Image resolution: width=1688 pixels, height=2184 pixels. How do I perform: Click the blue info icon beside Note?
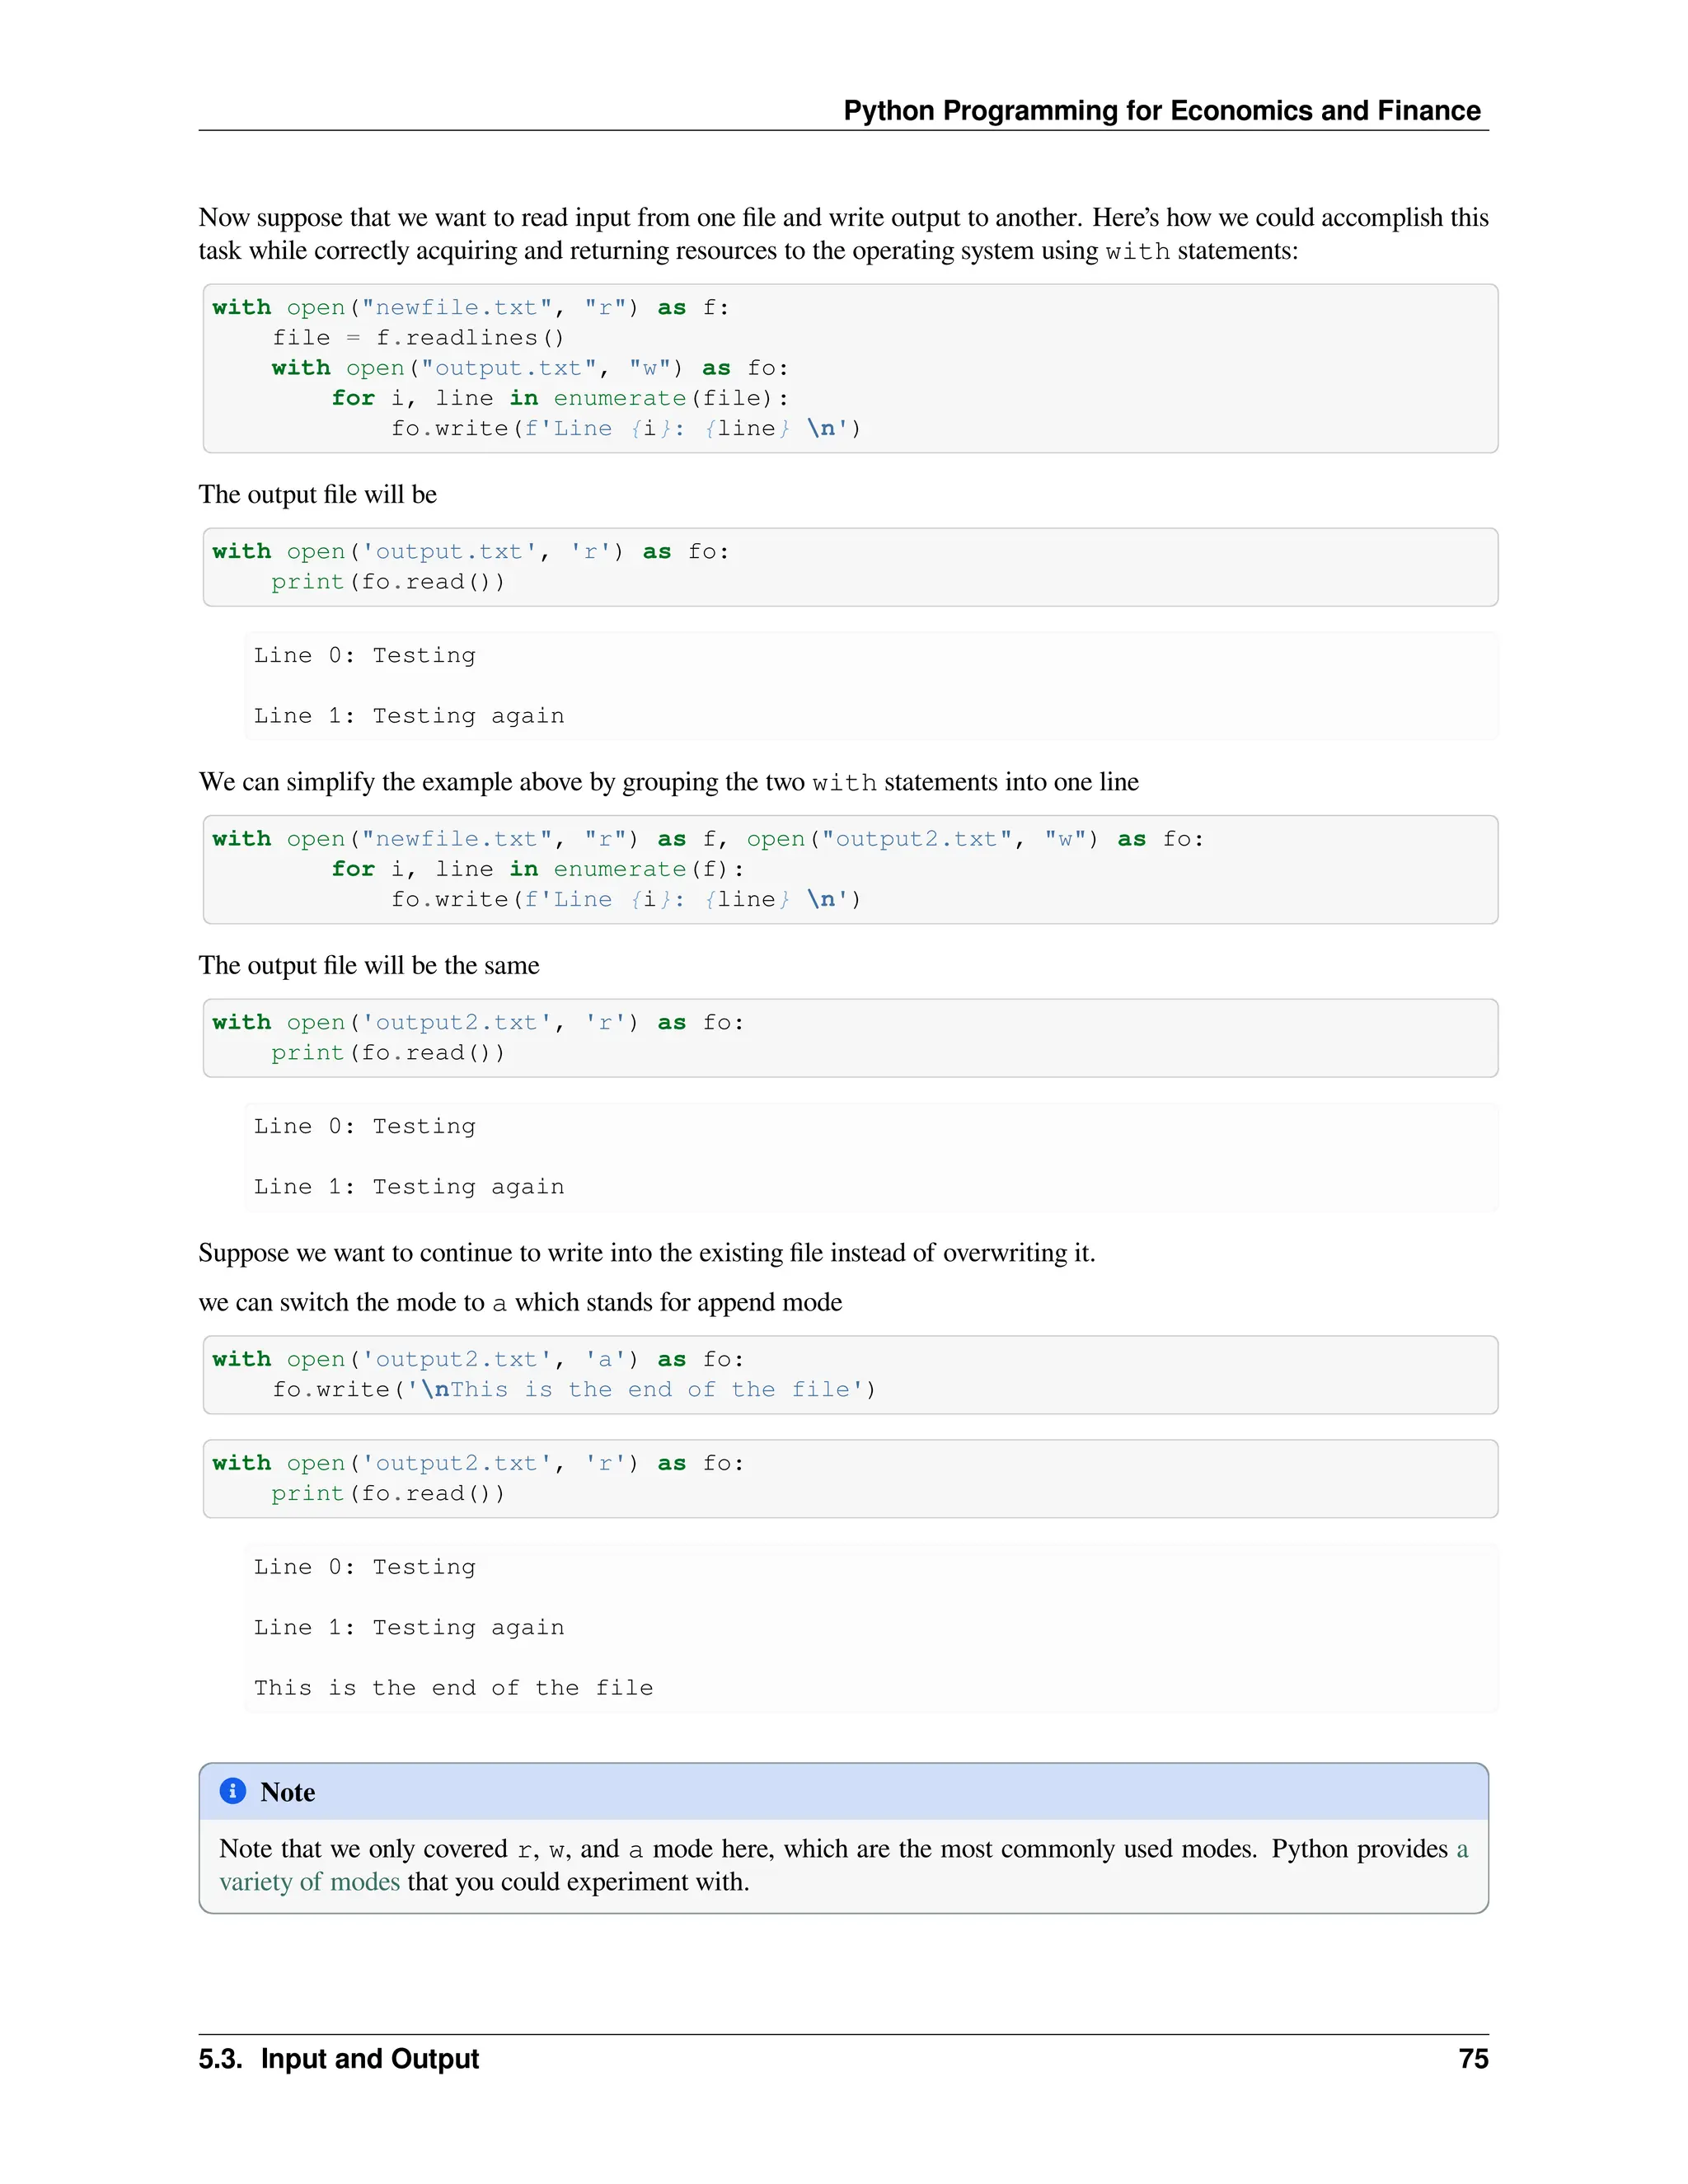[x=233, y=1790]
